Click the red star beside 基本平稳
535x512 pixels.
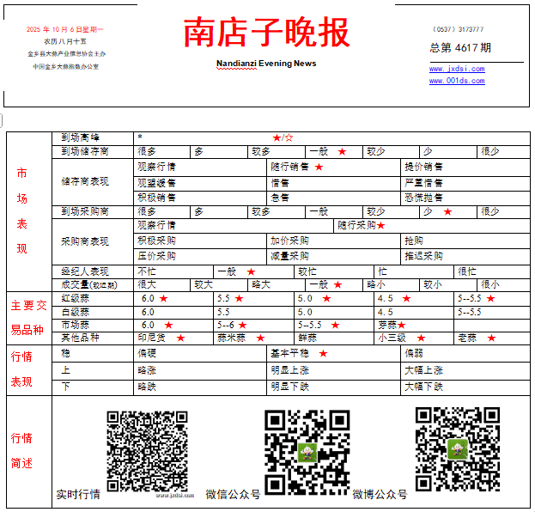click(x=323, y=354)
